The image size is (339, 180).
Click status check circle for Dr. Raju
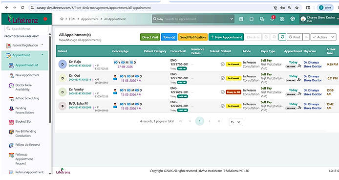point(222,64)
